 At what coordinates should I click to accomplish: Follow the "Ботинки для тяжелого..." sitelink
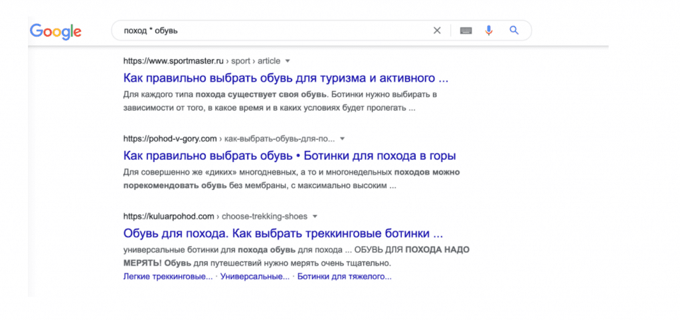pyautogui.click(x=344, y=276)
